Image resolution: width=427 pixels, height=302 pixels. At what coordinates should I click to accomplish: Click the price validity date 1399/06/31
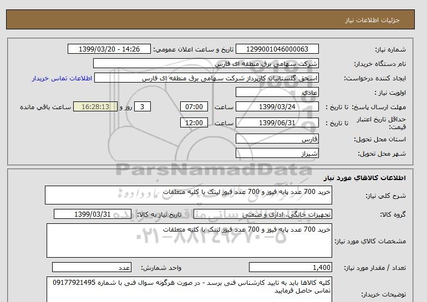pos(277,122)
